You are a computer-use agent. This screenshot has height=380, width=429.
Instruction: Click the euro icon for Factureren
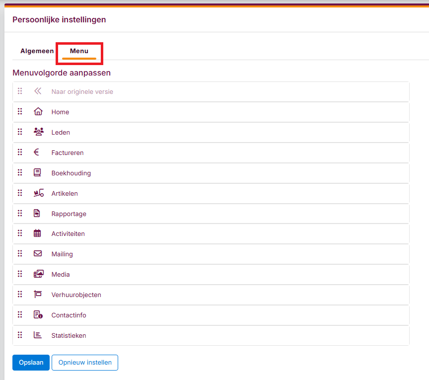tap(37, 152)
